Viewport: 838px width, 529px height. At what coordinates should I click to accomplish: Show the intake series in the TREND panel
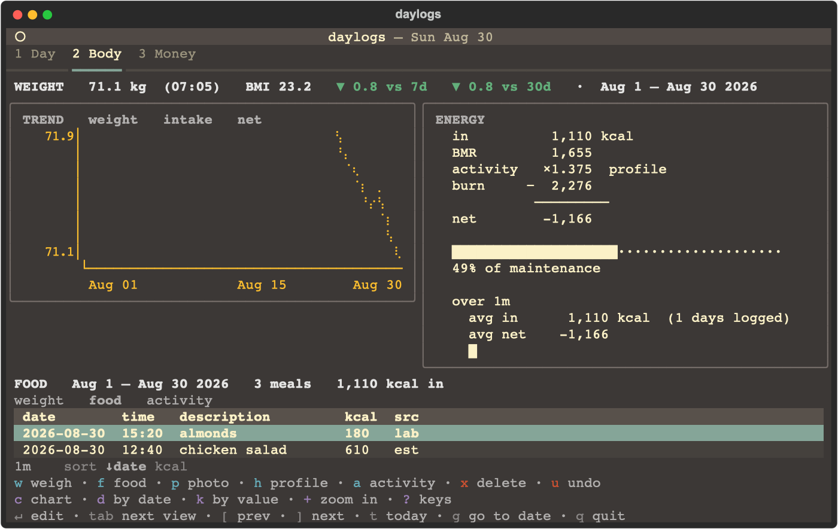pyautogui.click(x=187, y=120)
